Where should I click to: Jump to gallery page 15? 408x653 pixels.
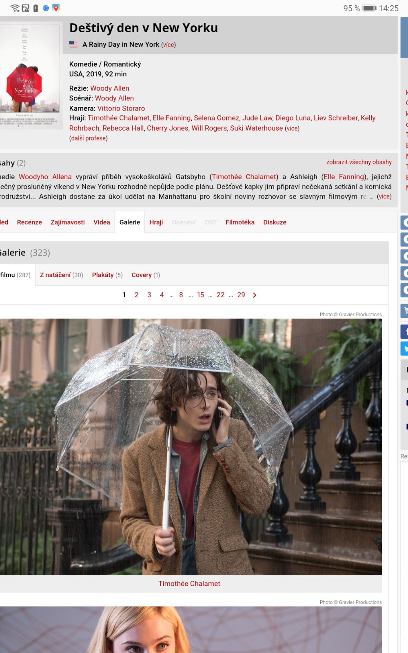point(200,295)
